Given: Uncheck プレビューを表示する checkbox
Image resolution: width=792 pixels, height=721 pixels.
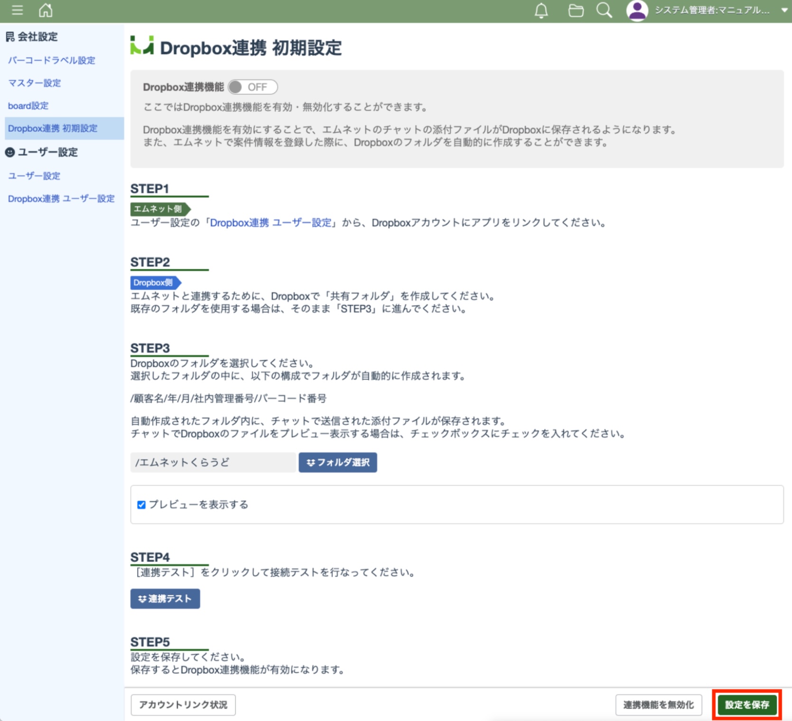Looking at the screenshot, I should point(141,505).
